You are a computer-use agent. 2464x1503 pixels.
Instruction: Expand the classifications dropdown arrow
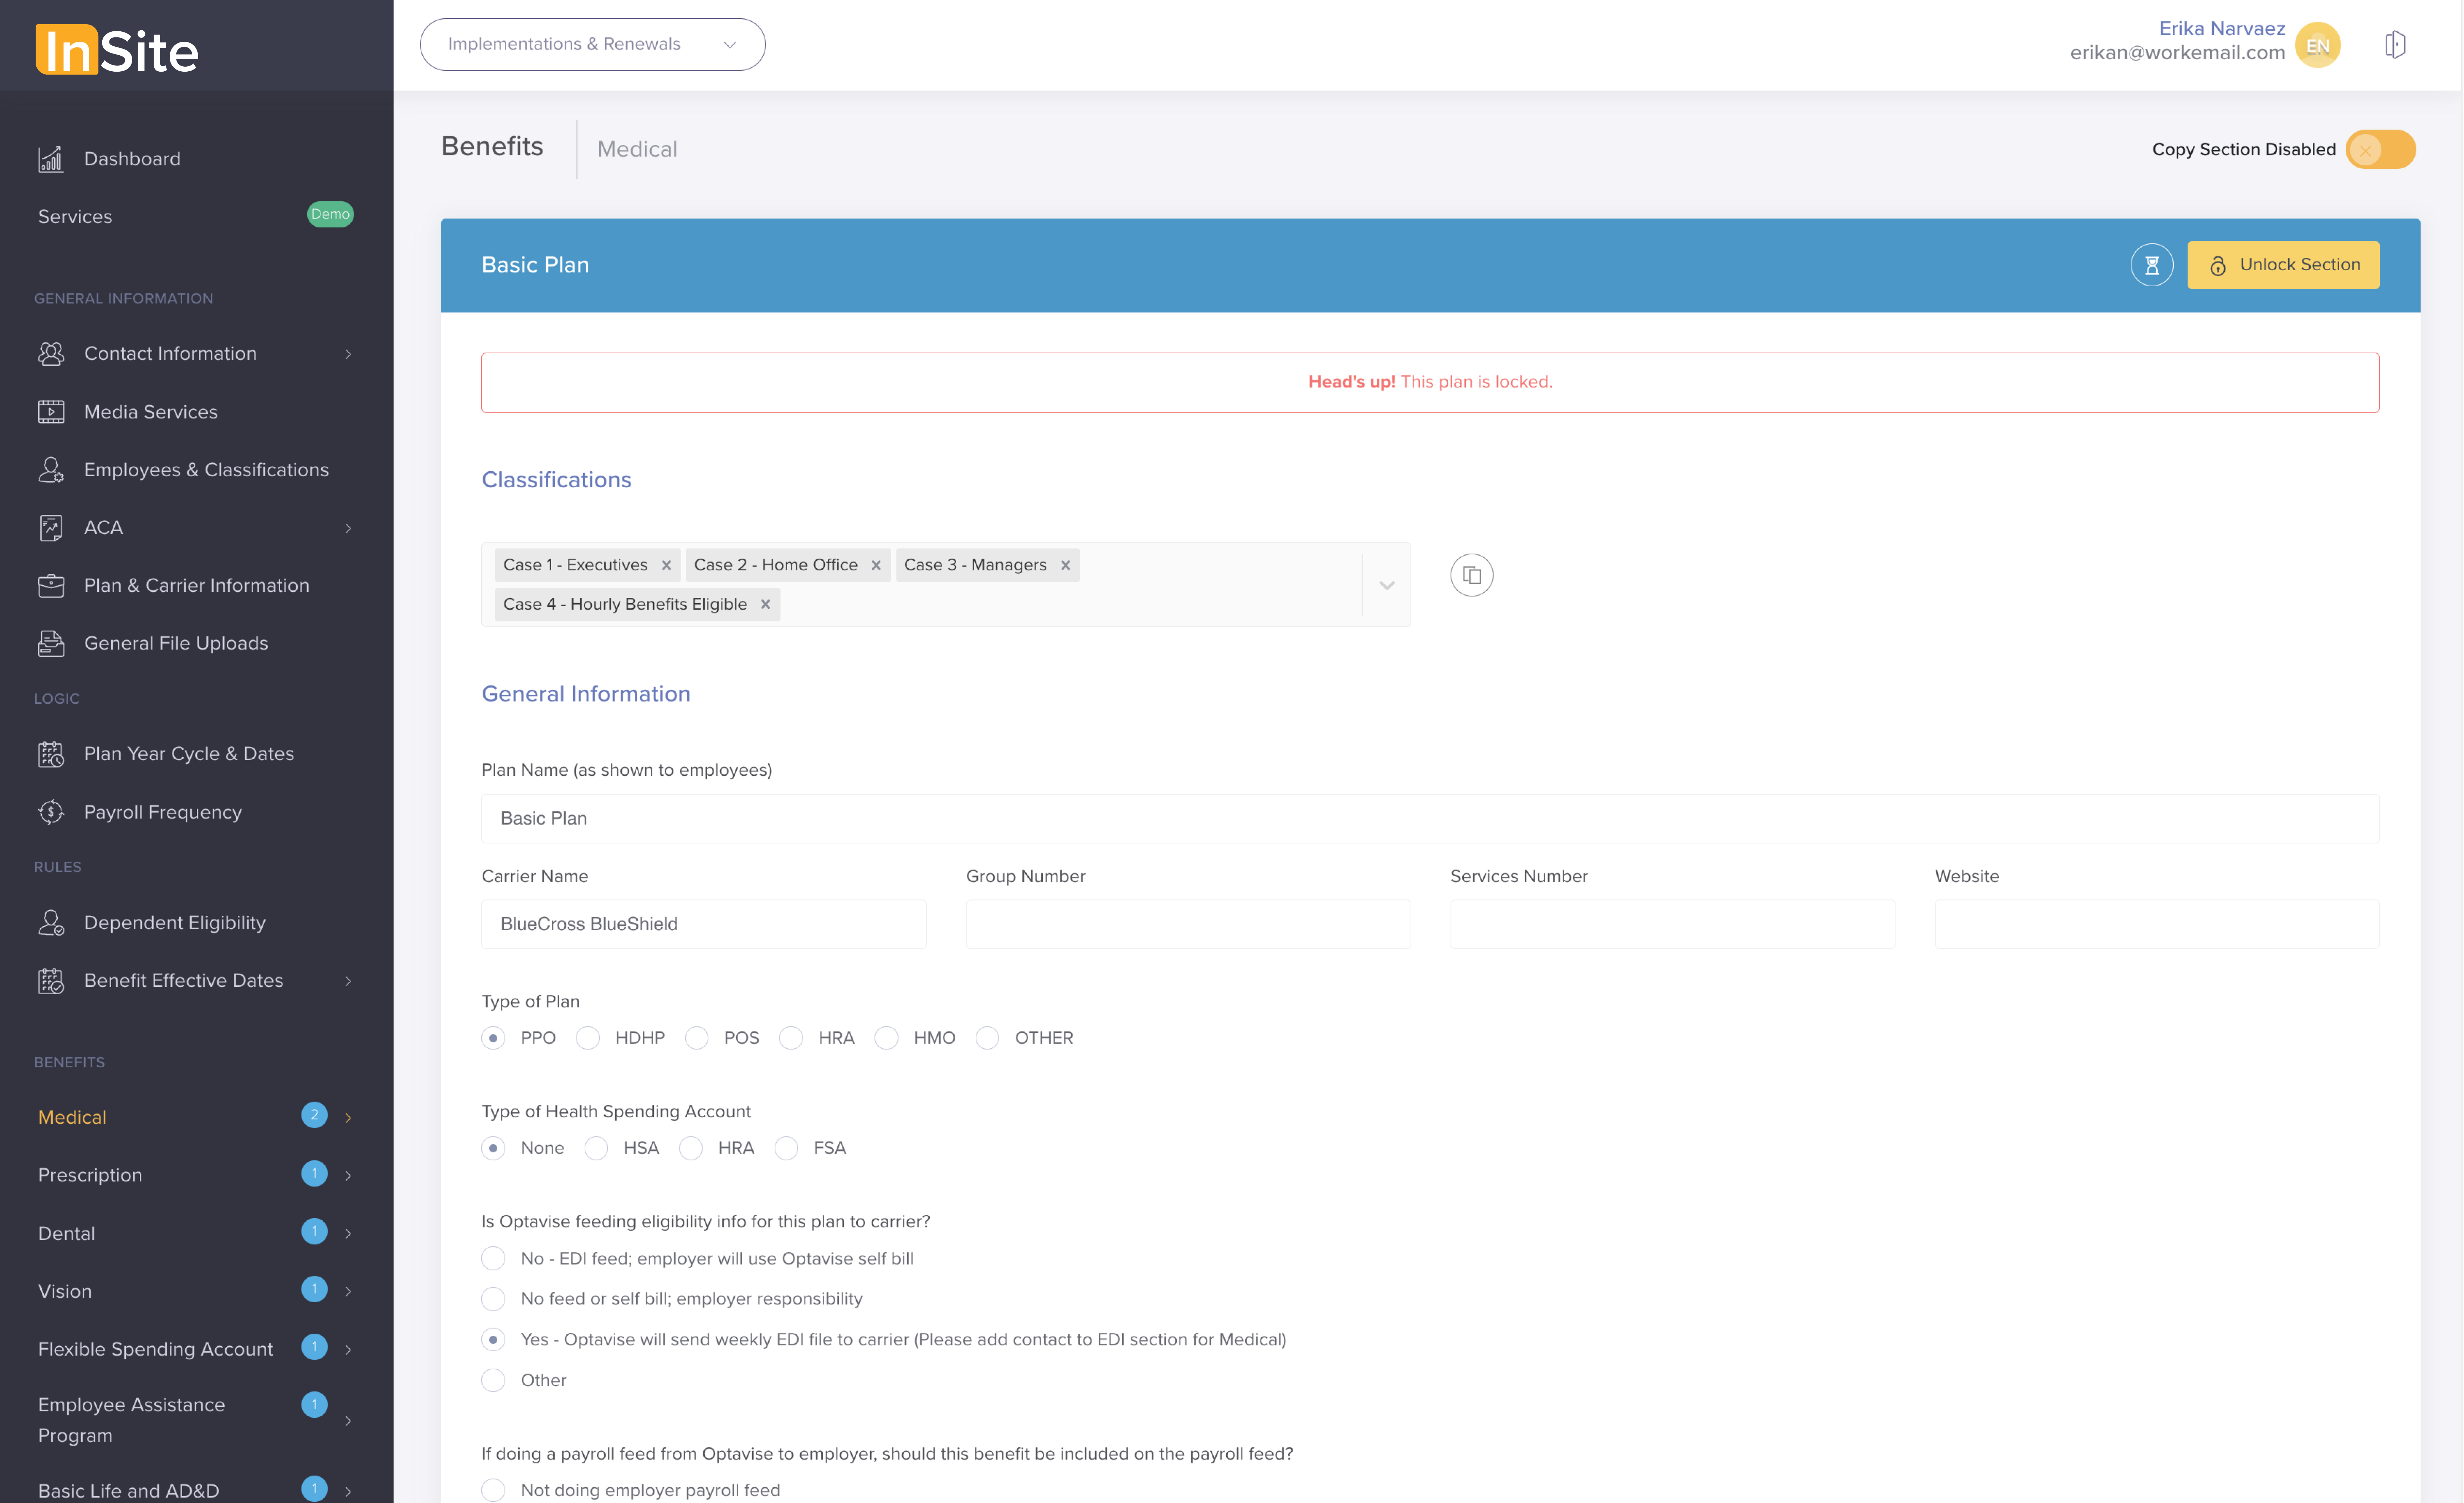(1386, 585)
